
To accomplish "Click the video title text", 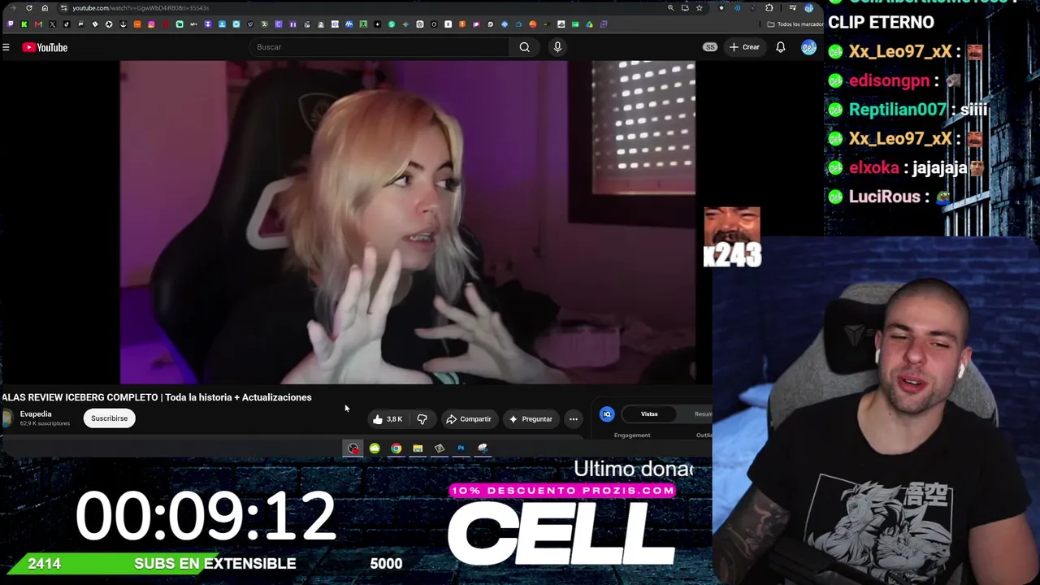I will (x=157, y=397).
